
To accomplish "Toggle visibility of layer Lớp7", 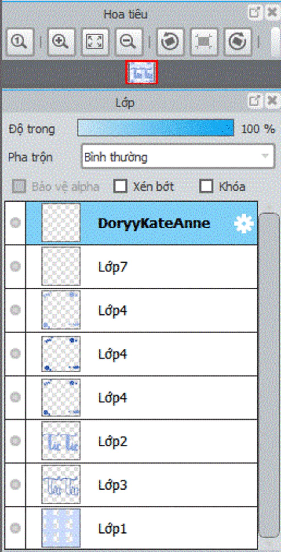I will (15, 266).
